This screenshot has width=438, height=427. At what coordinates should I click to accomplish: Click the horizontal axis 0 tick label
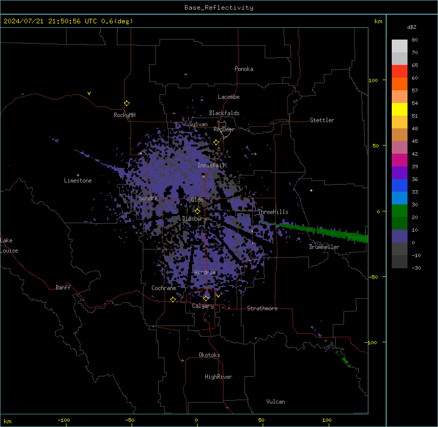click(x=196, y=420)
